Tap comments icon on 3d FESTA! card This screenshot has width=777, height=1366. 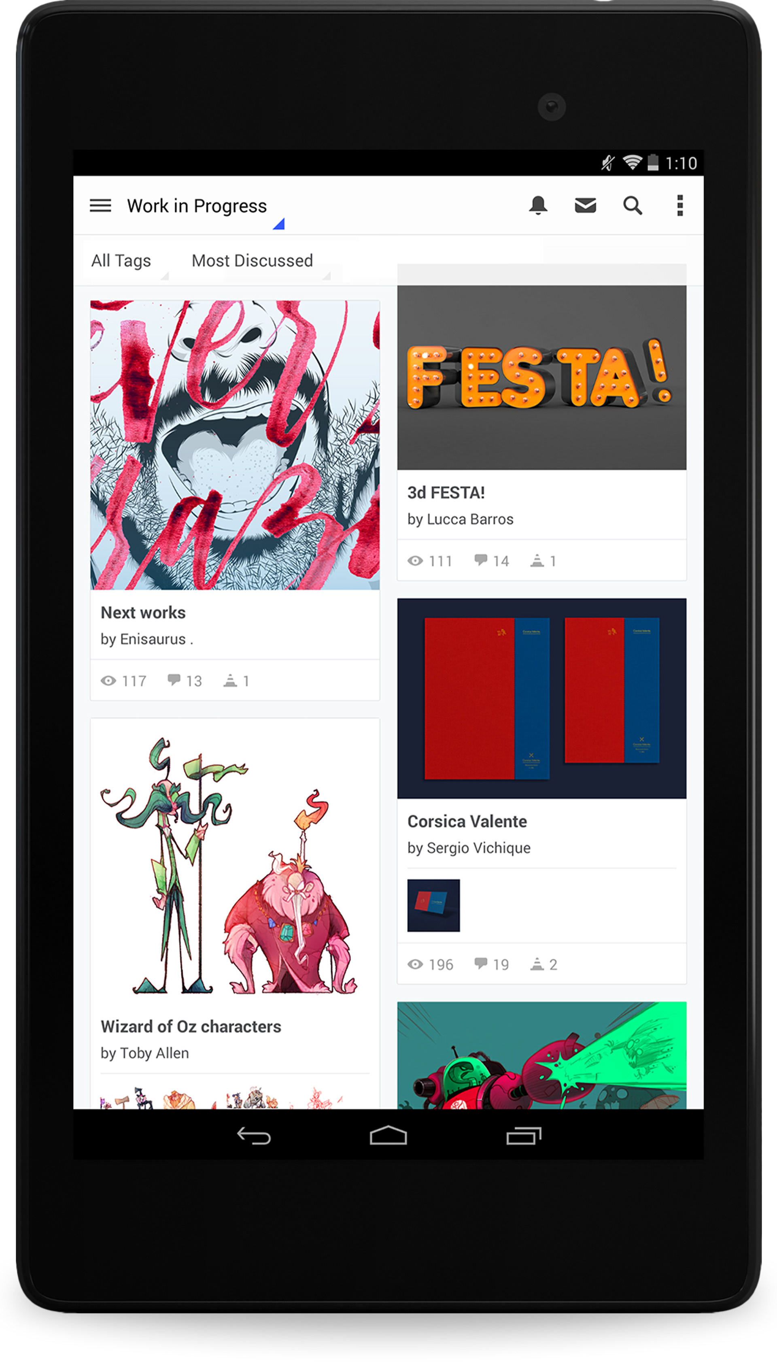pyautogui.click(x=481, y=560)
